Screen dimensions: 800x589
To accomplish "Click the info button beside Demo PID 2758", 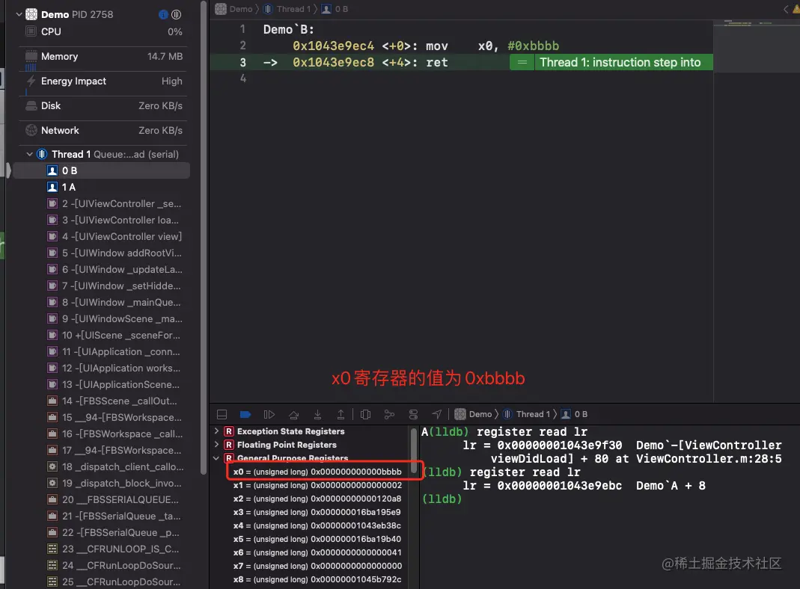I will click(x=163, y=13).
